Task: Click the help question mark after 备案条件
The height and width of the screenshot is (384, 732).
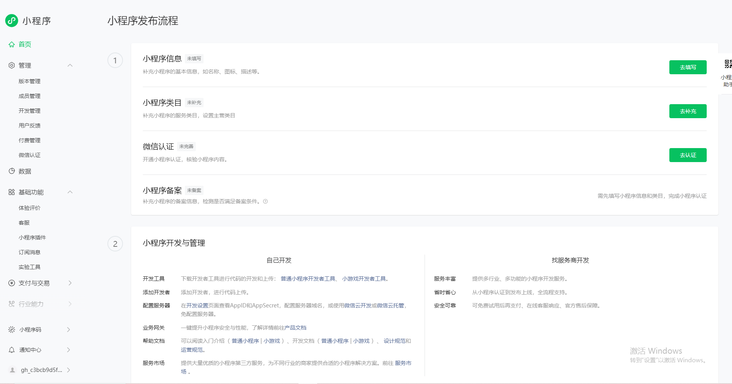Action: [265, 201]
